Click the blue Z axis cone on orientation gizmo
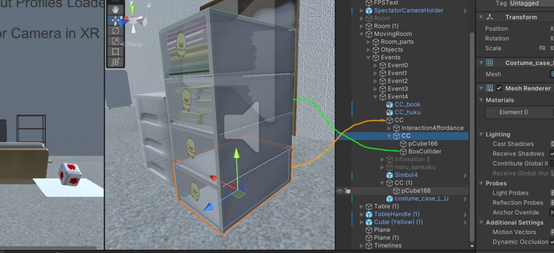The image size is (554, 253). click(124, 22)
